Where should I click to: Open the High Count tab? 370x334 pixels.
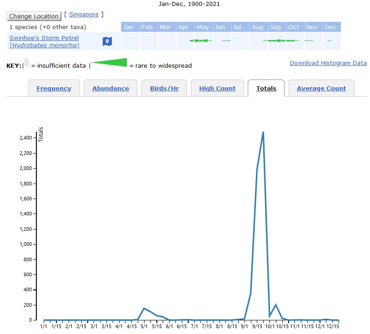click(217, 89)
